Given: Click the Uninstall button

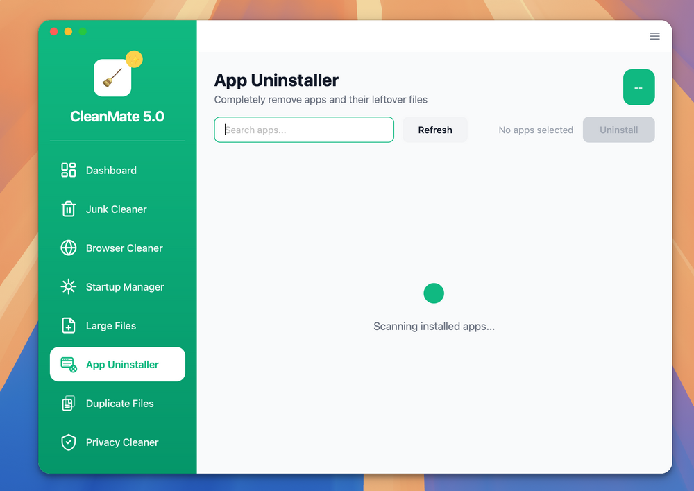Looking at the screenshot, I should point(618,130).
